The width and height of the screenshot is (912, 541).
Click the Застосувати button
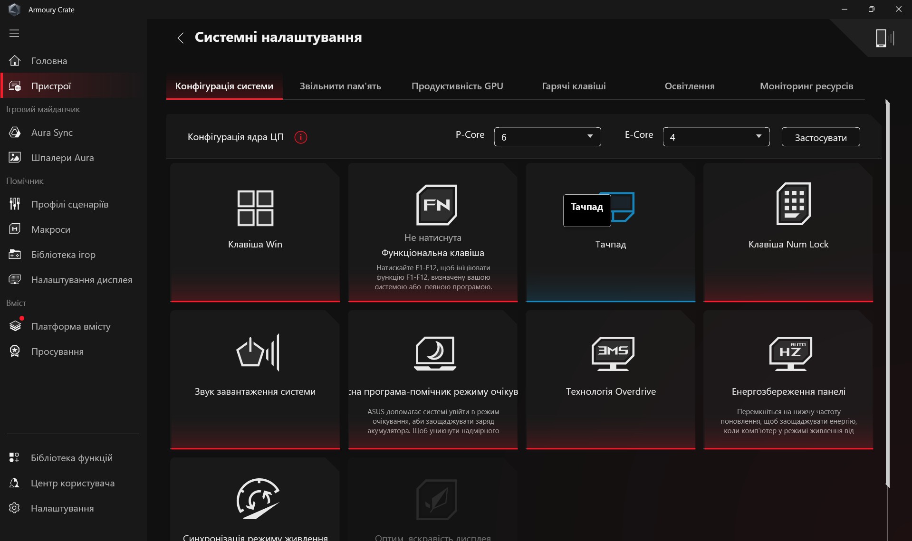820,137
